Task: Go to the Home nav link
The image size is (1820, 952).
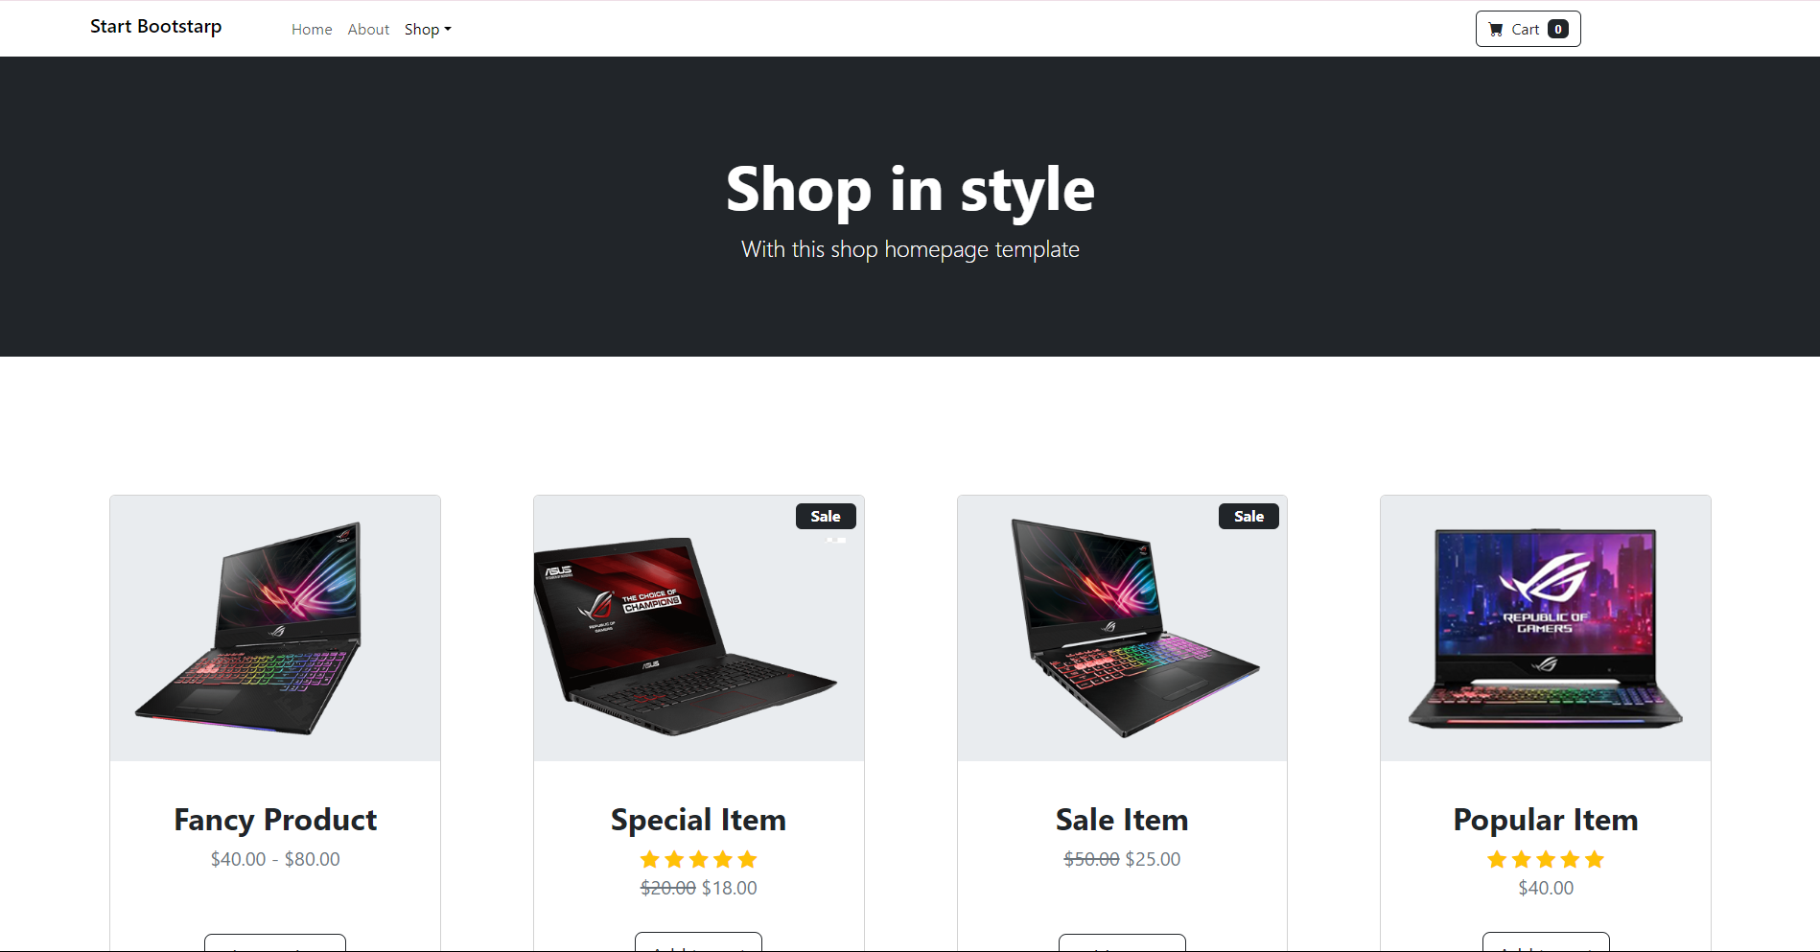Action: 312,30
